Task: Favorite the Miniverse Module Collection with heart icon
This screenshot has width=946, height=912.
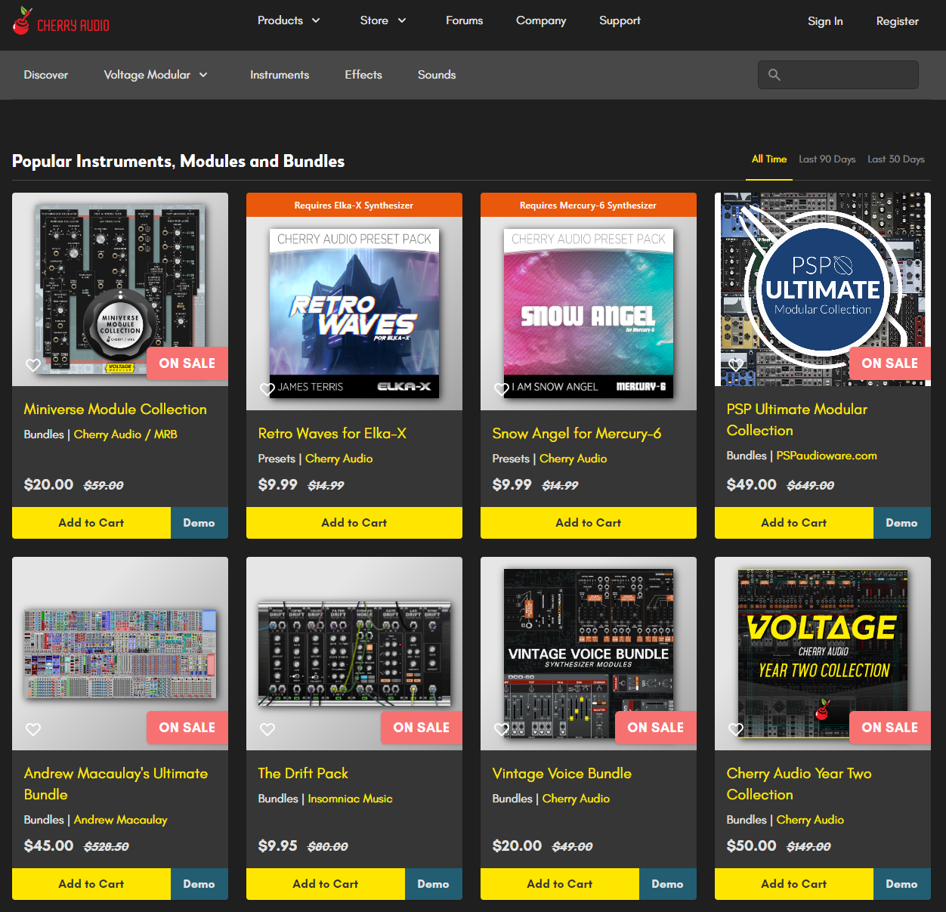Action: tap(33, 365)
